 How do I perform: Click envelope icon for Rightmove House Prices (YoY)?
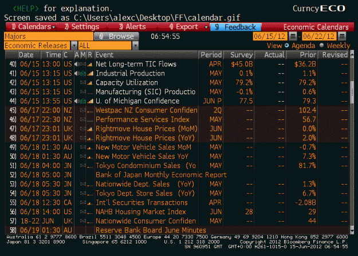[83, 138]
